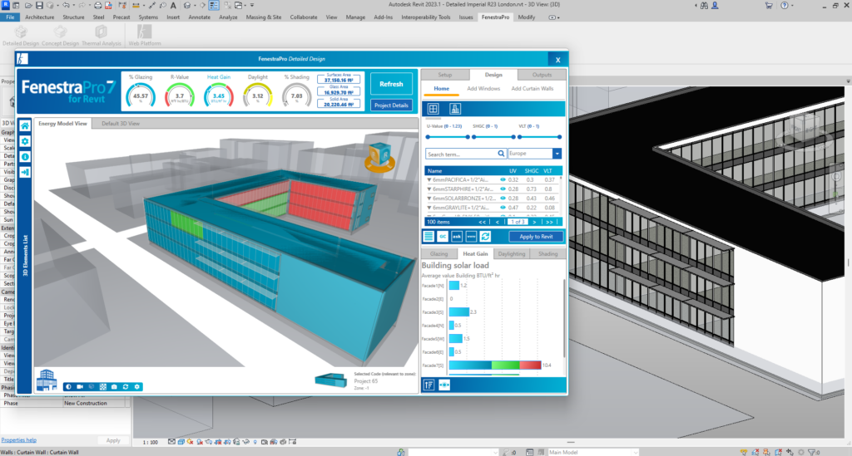The image size is (852, 456).
Task: Switch to Daylighting chart tab
Action: [x=512, y=254]
